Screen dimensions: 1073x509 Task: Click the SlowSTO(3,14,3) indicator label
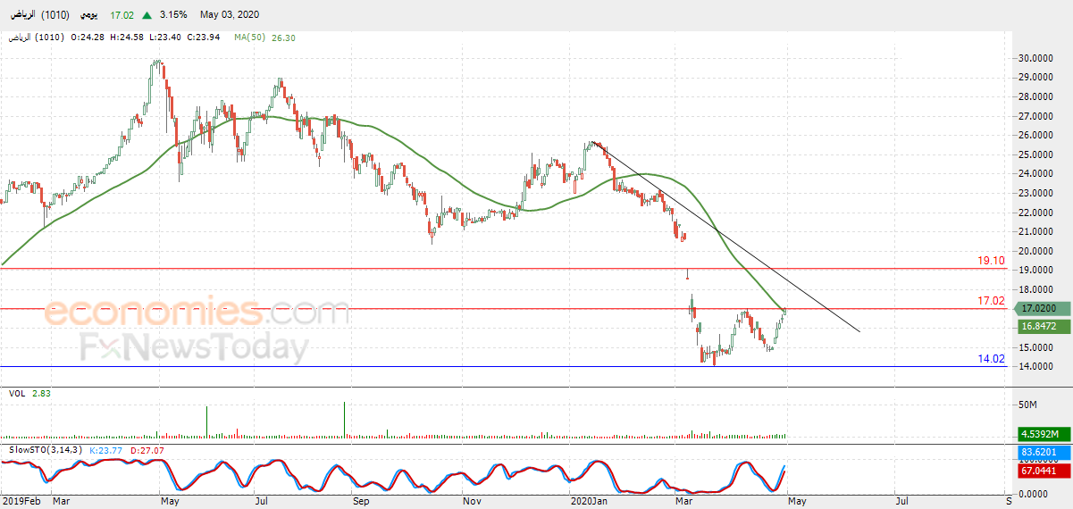44,448
